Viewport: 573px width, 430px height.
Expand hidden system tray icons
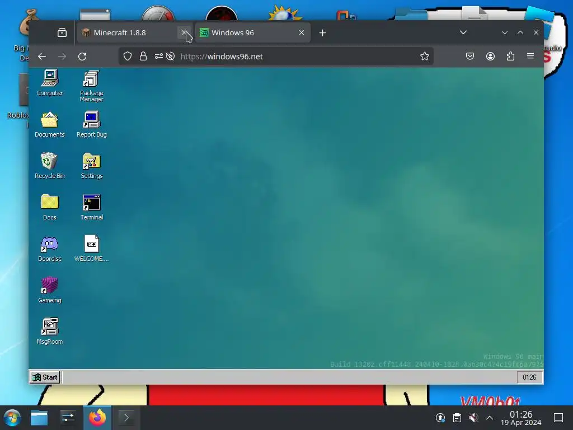489,418
